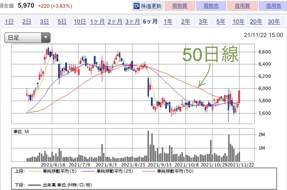This screenshot has height=190, width=287.
Task: Click the green 5-day average legend line
Action: pos(34,172)
